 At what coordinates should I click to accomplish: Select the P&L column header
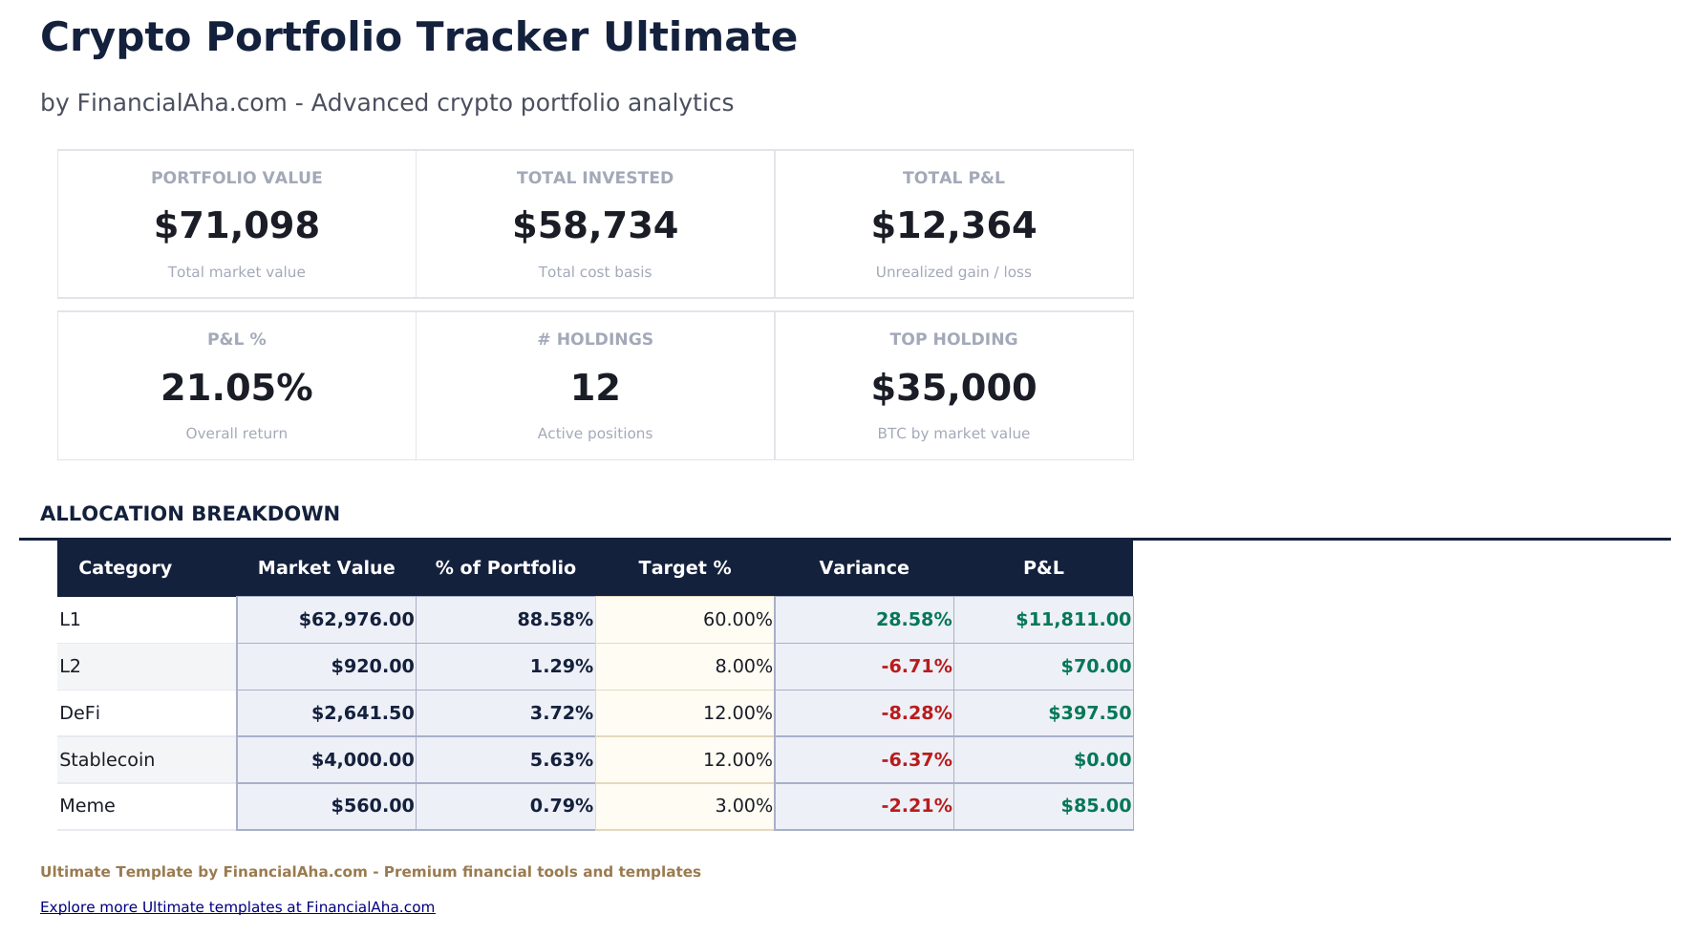tap(1043, 567)
